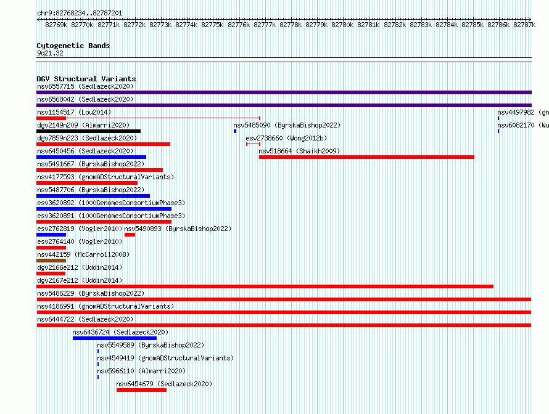This screenshot has height=414, width=549.
Task: Click the Cytogenetic Bands track title
Action: point(73,46)
